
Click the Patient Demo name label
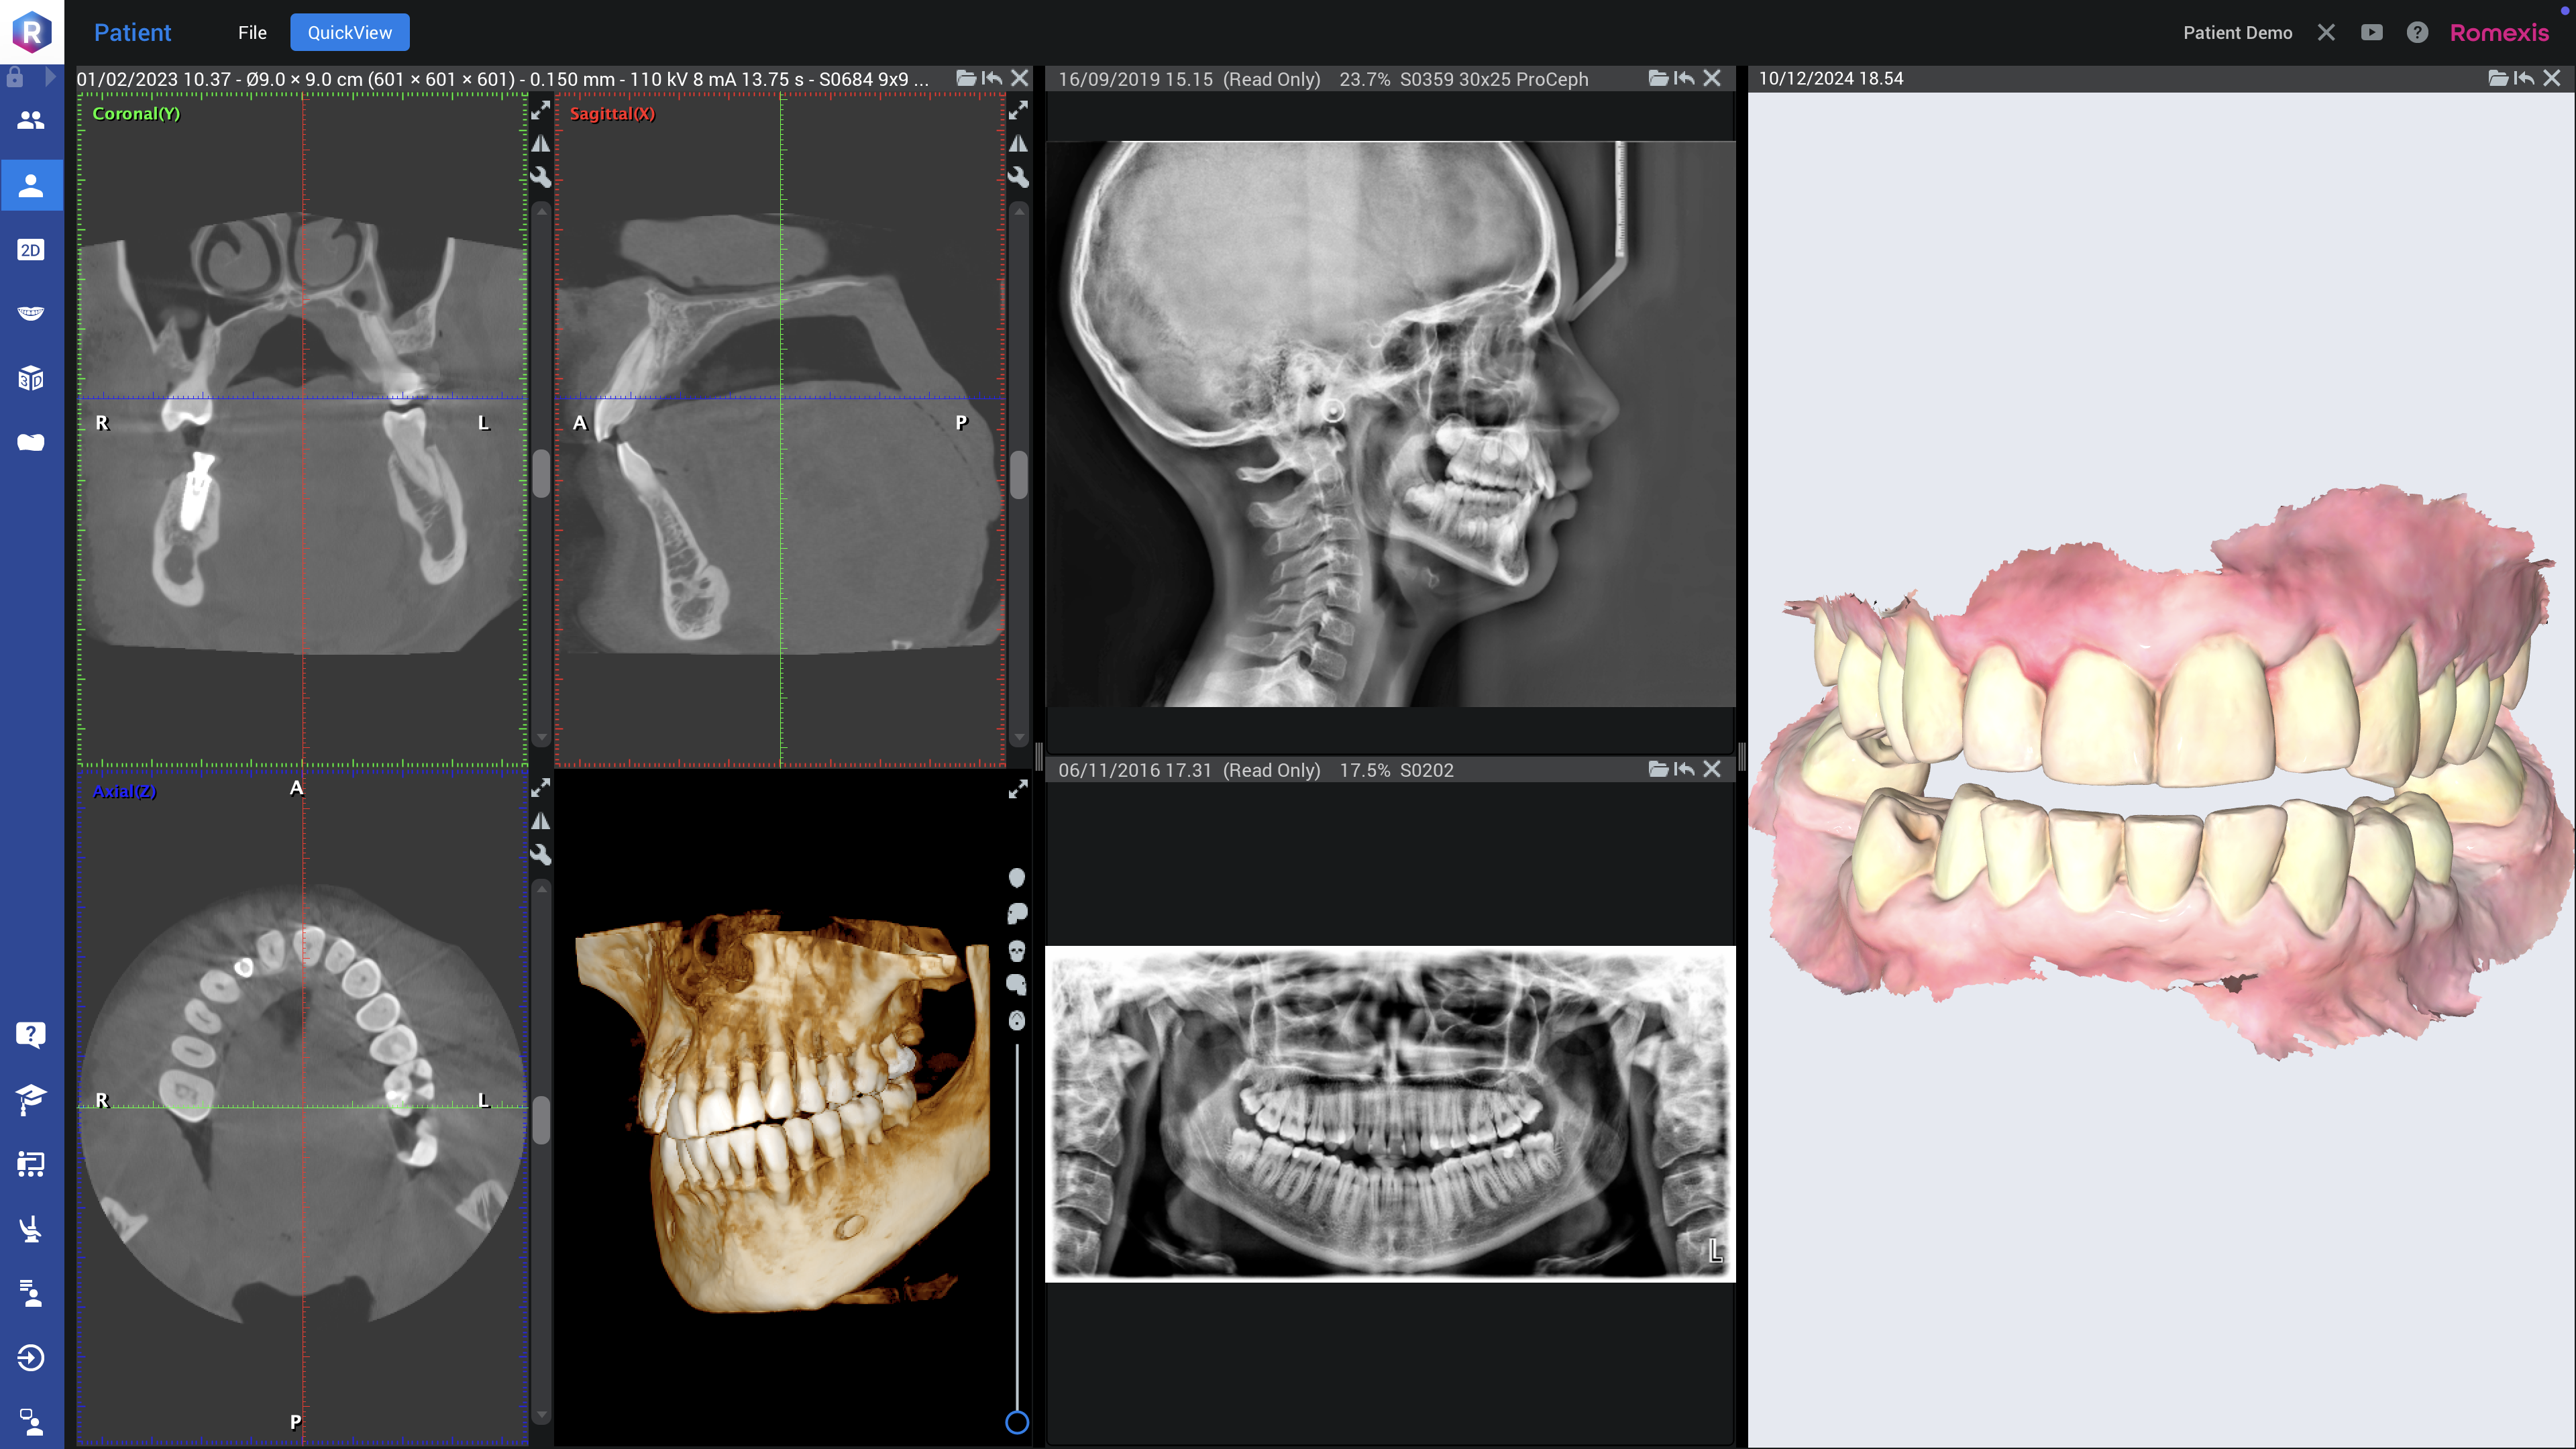[x=2237, y=32]
